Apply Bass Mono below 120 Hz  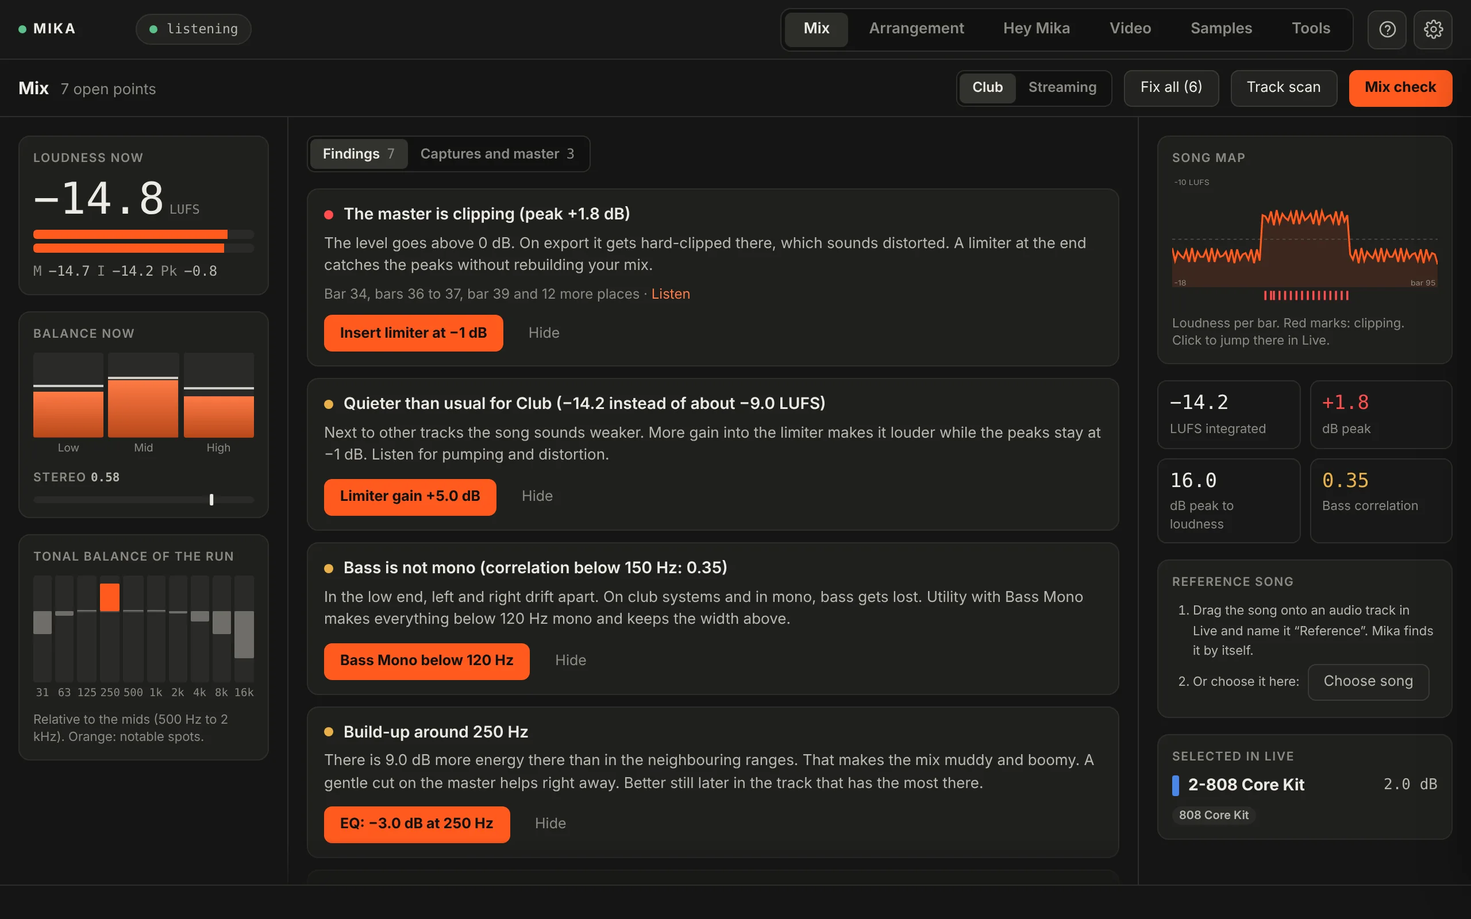point(426,661)
